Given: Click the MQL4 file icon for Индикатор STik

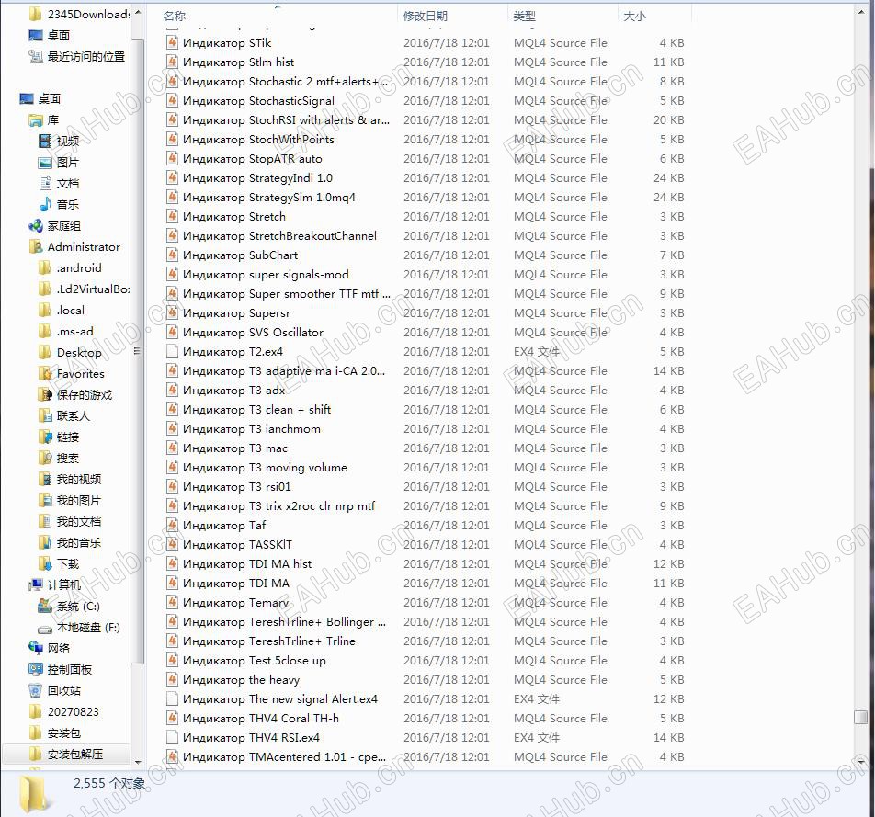Looking at the screenshot, I should point(173,42).
